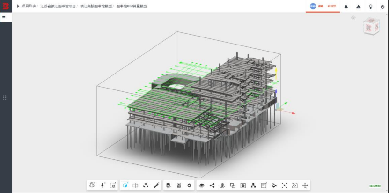Image resolution: width=389 pixels, height=193 pixels.
Task: Open 镇江高校图书馆模型 breadcrumb
Action: [96, 6]
